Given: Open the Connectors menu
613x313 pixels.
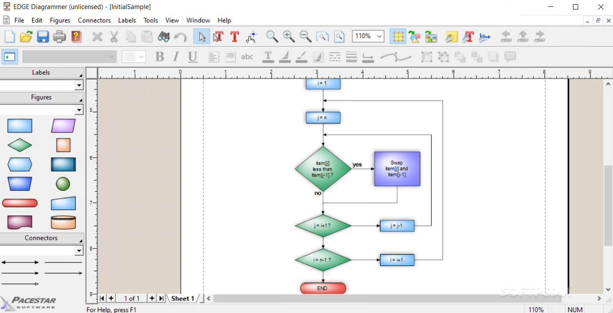Looking at the screenshot, I should tap(94, 20).
